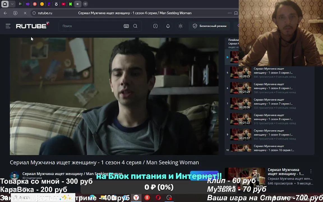Click the Yandex home button beside back arrow

pyautogui.click(x=15, y=13)
